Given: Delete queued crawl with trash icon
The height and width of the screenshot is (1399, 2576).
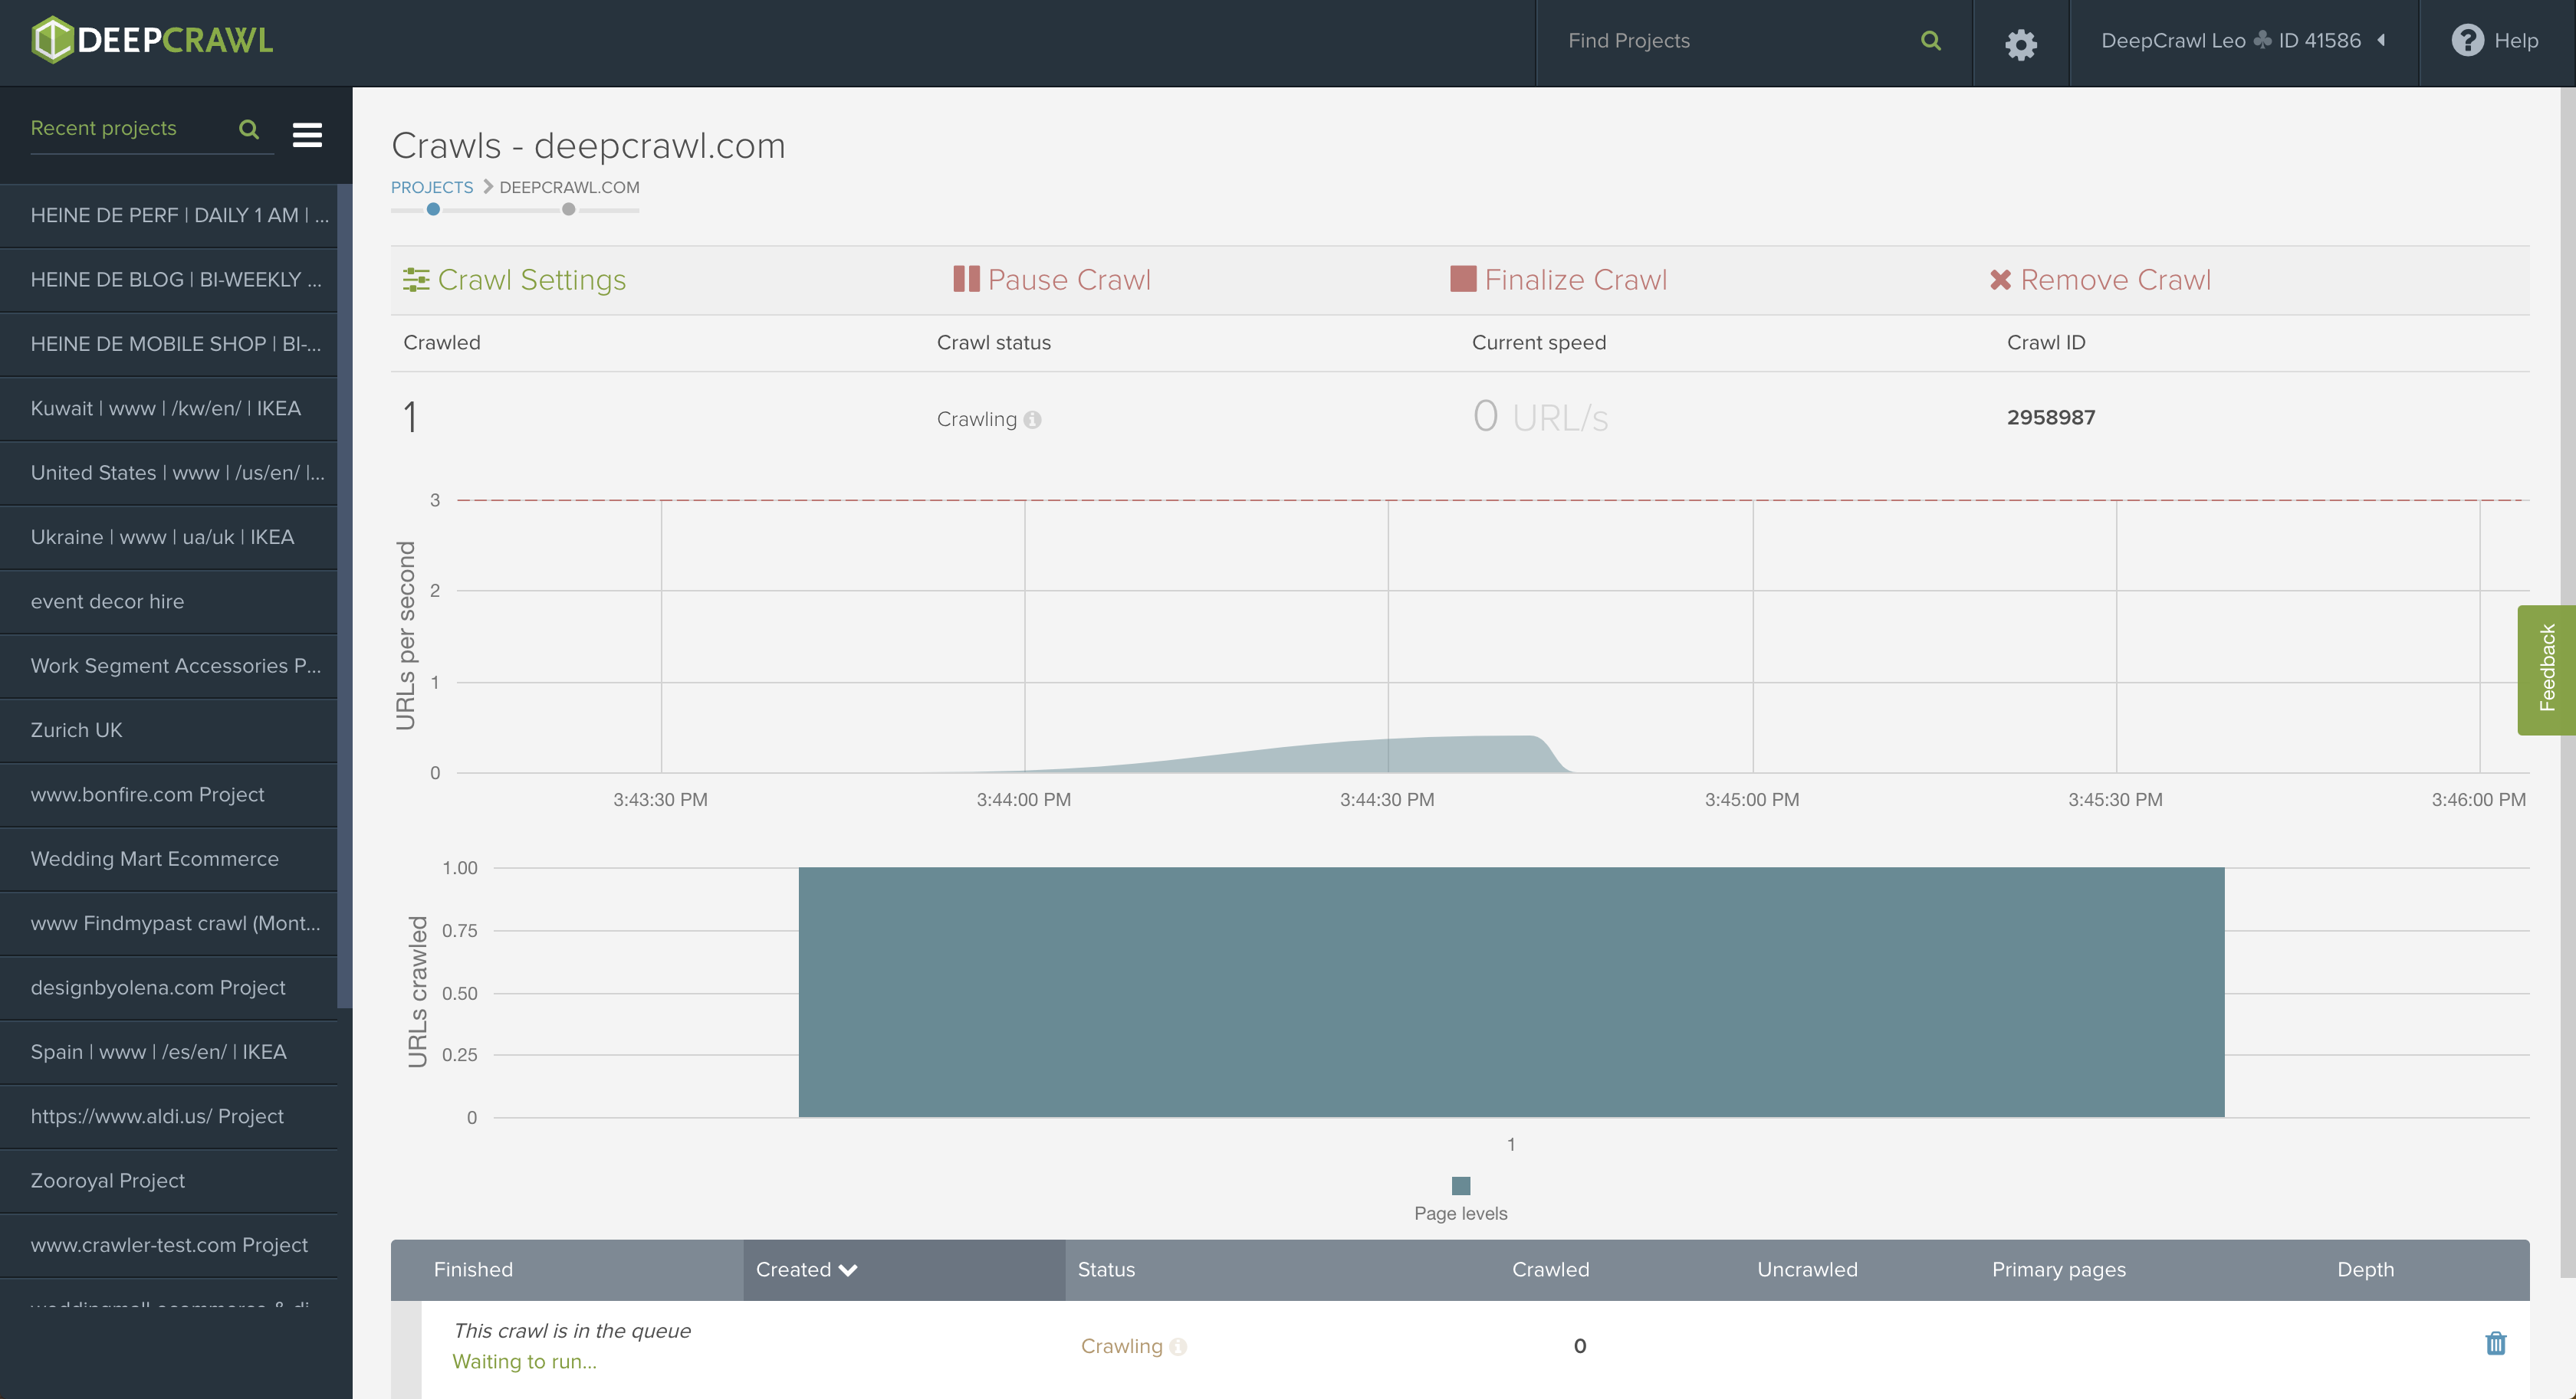Looking at the screenshot, I should [x=2495, y=1343].
